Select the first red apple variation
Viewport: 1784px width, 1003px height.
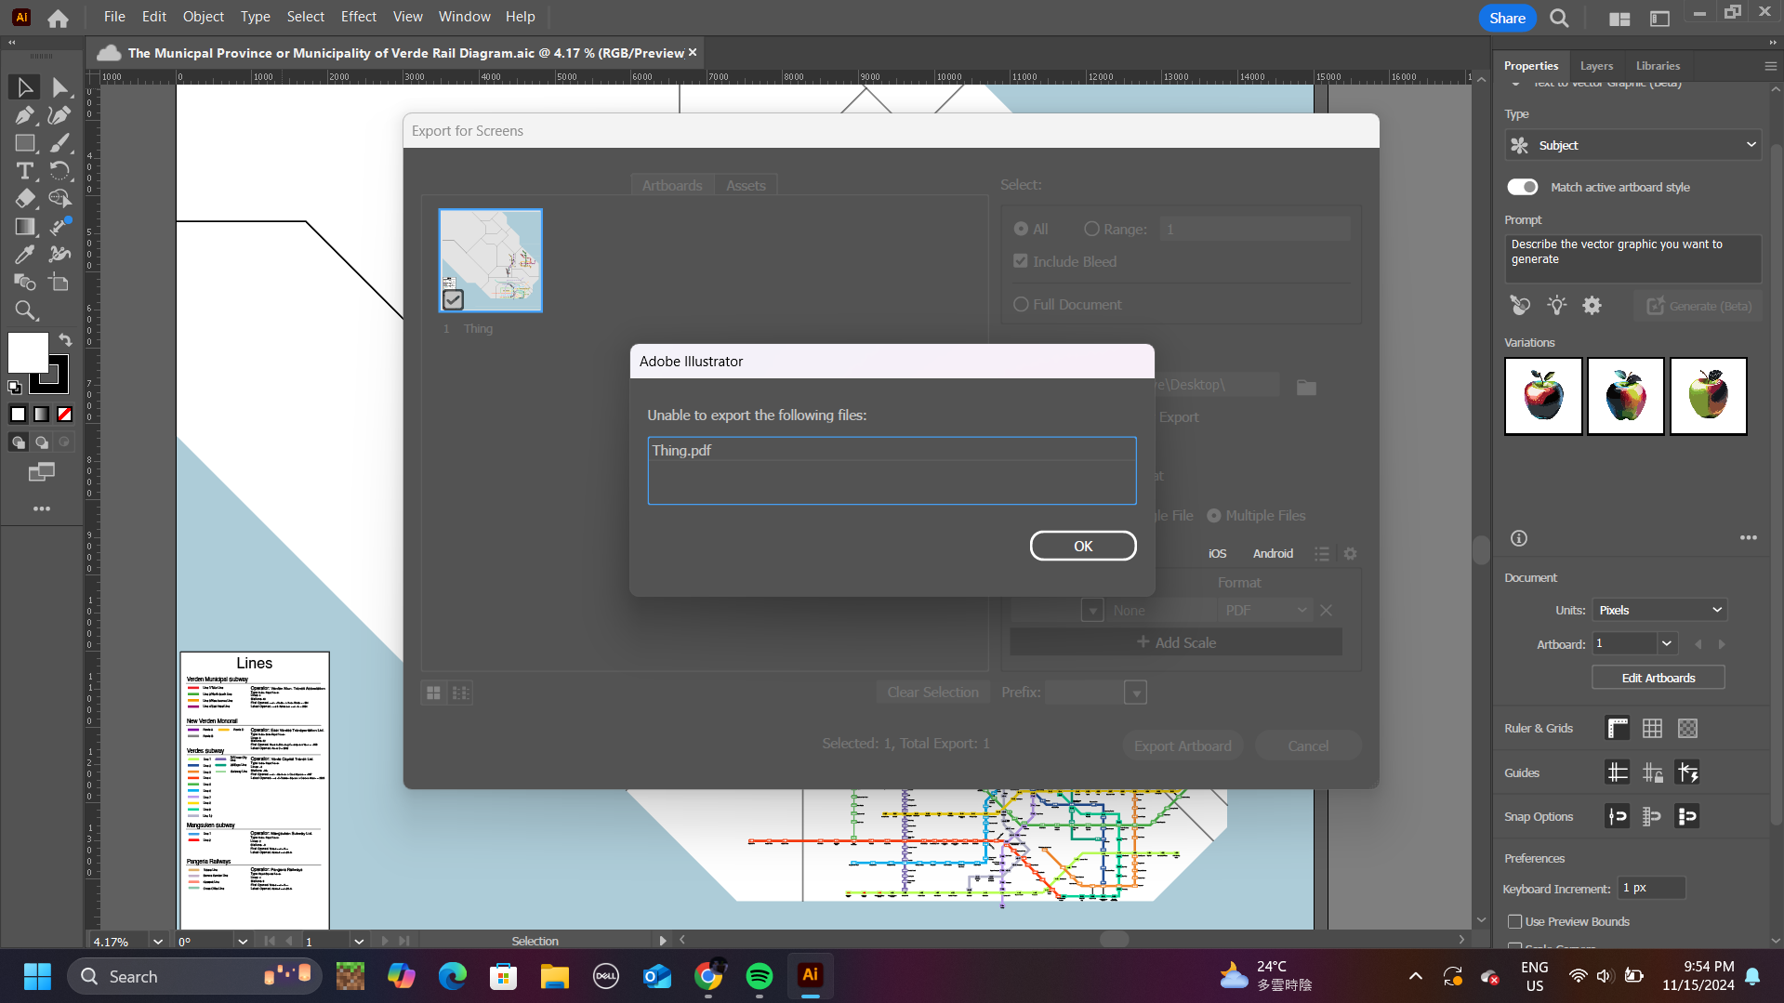(1543, 396)
